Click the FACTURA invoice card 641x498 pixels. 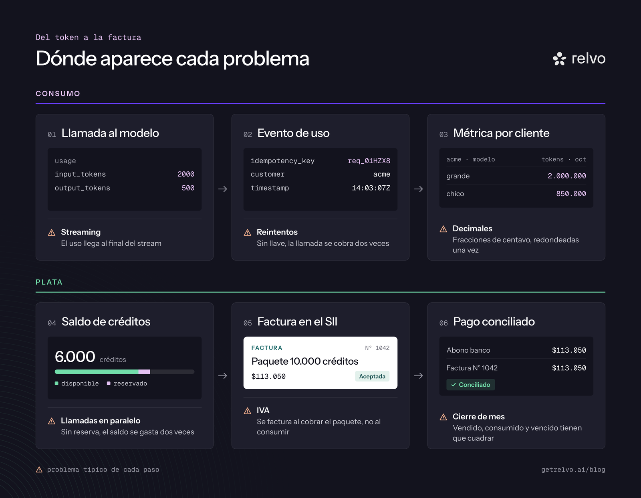(x=320, y=363)
